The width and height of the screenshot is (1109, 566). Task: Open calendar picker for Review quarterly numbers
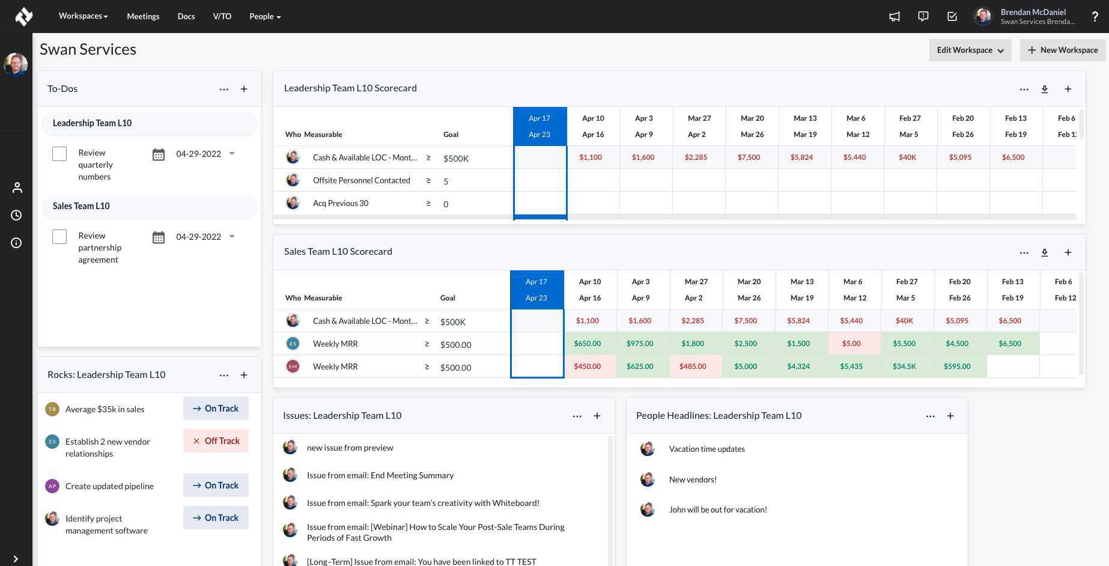coord(159,154)
